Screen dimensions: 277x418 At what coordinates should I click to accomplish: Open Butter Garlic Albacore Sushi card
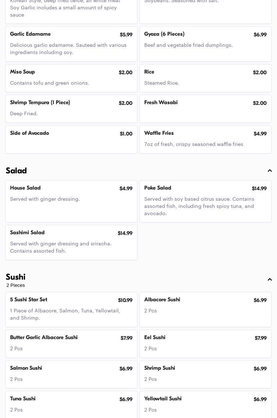(x=71, y=344)
